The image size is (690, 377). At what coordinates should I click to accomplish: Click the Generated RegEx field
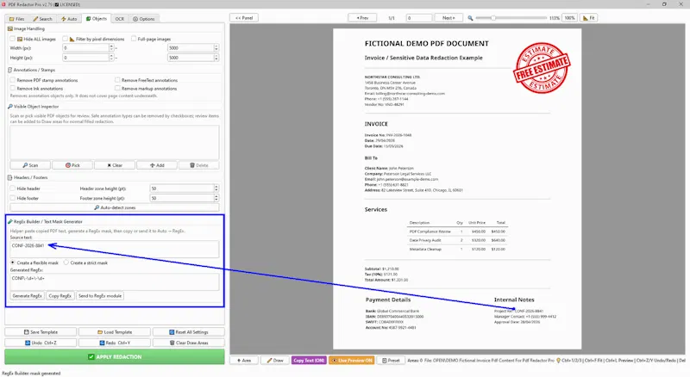115,281
